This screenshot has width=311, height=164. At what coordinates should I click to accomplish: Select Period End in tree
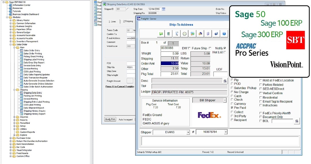[x=25, y=123]
